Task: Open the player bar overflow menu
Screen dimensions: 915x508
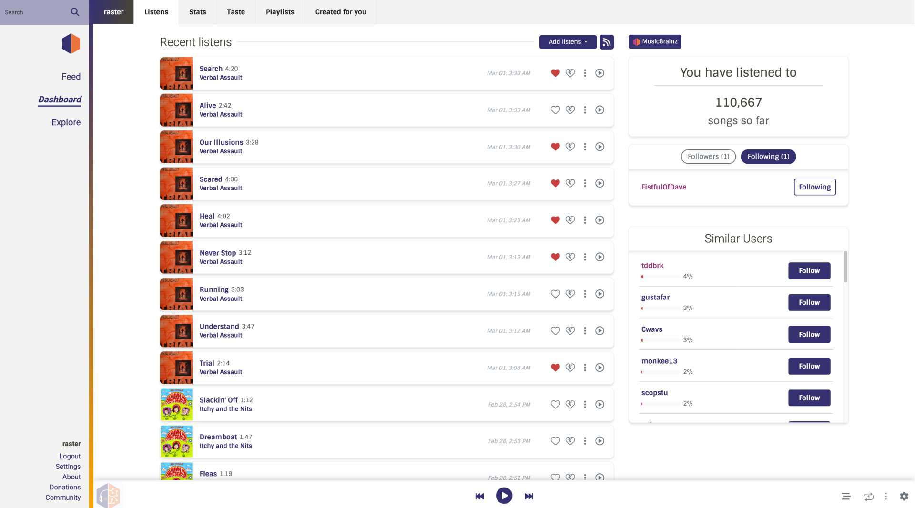Action: click(886, 496)
